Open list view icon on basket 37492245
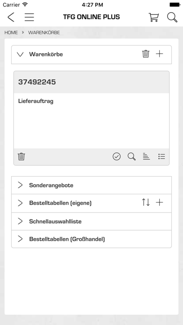The image size is (183, 325). pyautogui.click(x=162, y=156)
